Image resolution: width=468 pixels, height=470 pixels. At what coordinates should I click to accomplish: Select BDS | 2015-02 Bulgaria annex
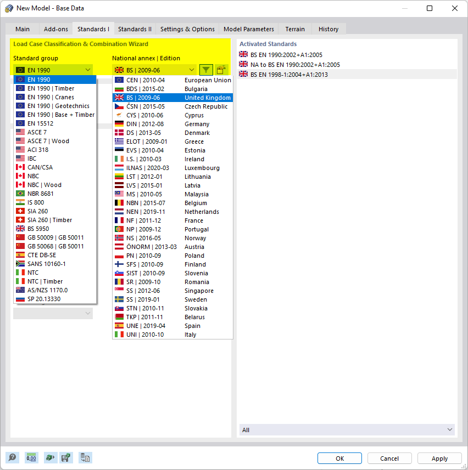pyautogui.click(x=172, y=89)
